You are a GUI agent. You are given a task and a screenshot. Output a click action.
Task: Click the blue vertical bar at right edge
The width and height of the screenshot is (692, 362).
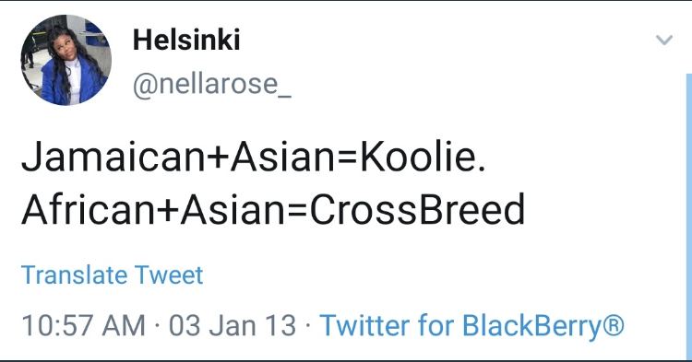(x=689, y=216)
